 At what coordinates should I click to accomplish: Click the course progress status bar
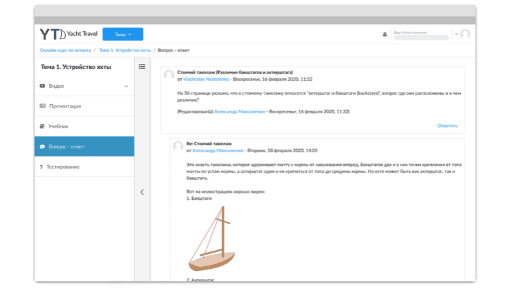(x=421, y=38)
